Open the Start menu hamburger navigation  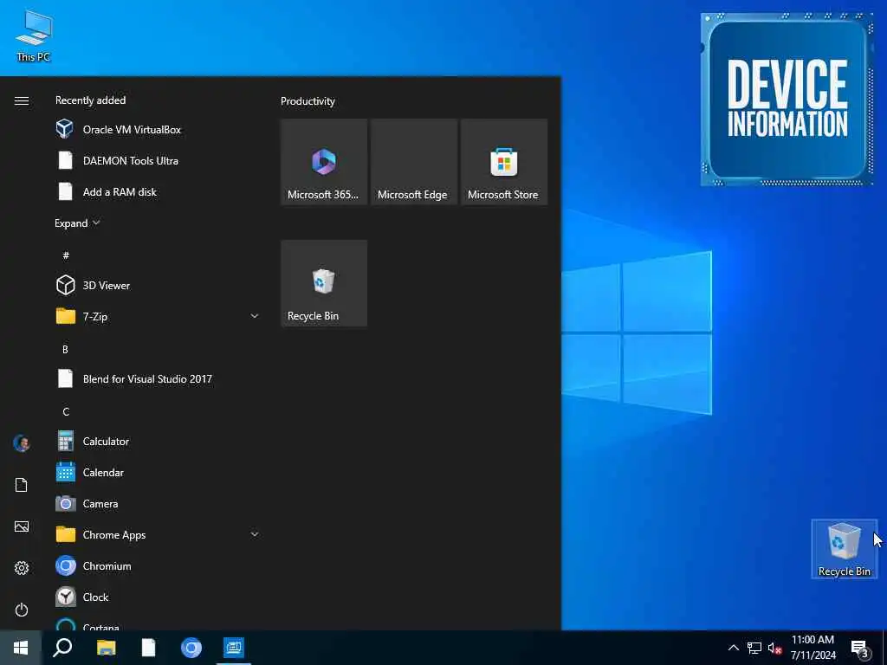click(x=22, y=100)
